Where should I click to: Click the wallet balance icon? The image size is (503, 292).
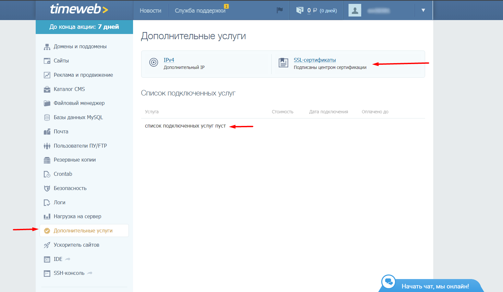(300, 10)
